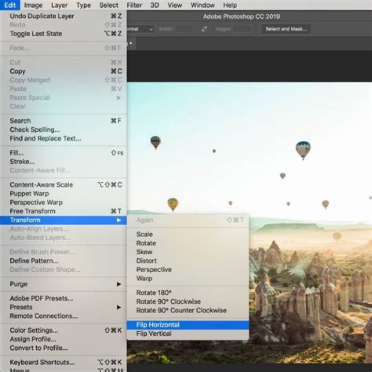The image size is (372, 372).
Task: Choose Toggle Last State
Action: (x=64, y=34)
